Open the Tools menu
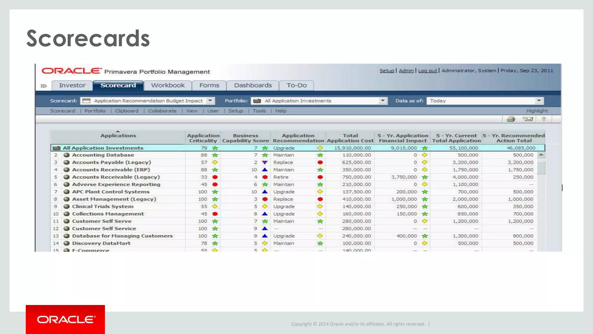The width and height of the screenshot is (593, 334). pyautogui.click(x=259, y=111)
